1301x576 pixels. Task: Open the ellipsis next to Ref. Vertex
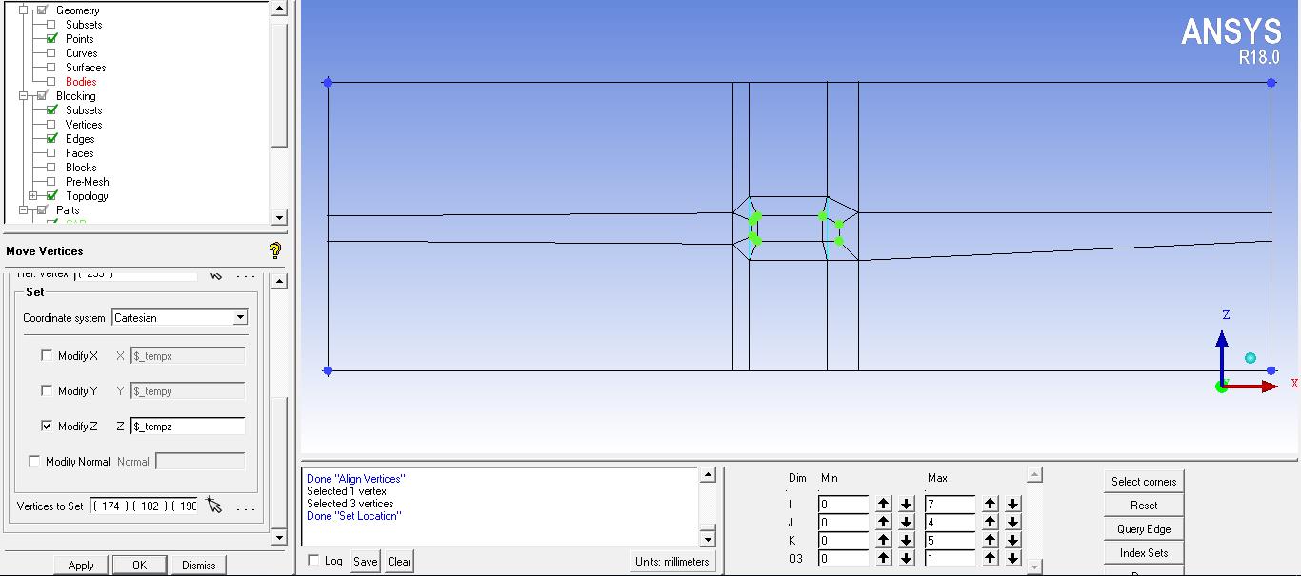[x=245, y=275]
